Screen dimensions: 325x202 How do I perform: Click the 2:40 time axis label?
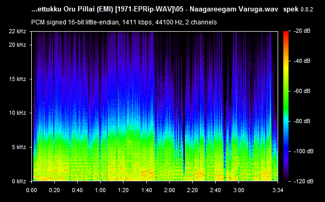coord(215,190)
